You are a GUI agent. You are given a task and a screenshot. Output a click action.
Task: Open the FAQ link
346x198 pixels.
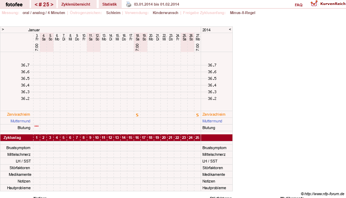tap(298, 5)
